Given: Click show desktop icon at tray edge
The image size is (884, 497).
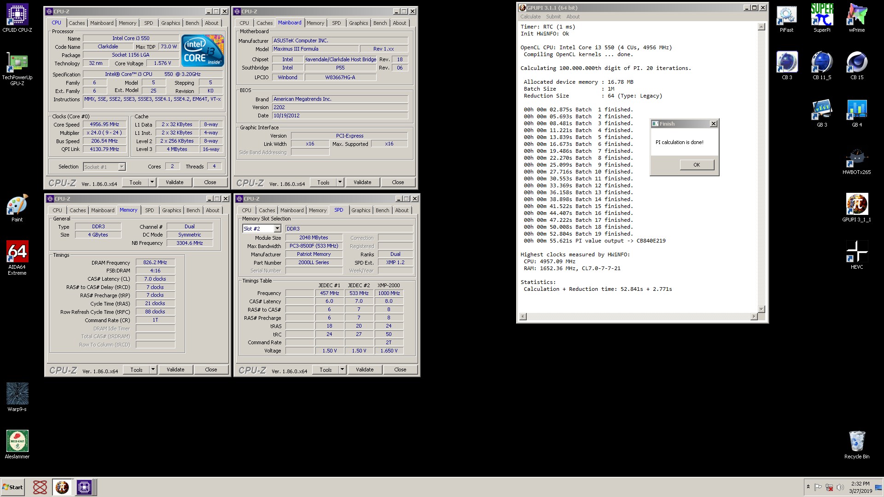Looking at the screenshot, I should 878,487.
